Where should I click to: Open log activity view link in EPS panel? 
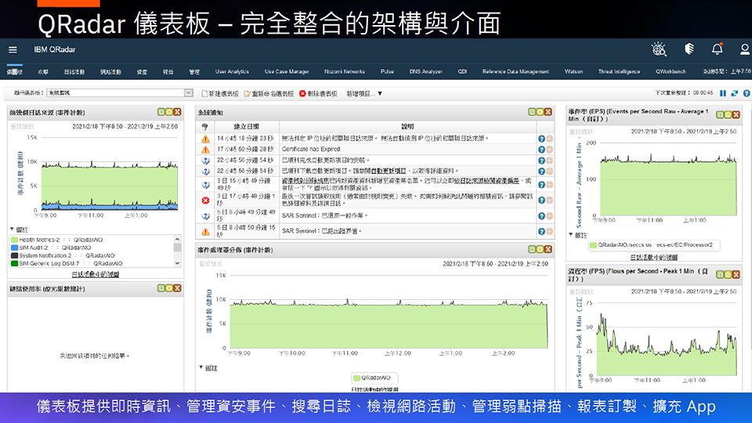pos(653,258)
